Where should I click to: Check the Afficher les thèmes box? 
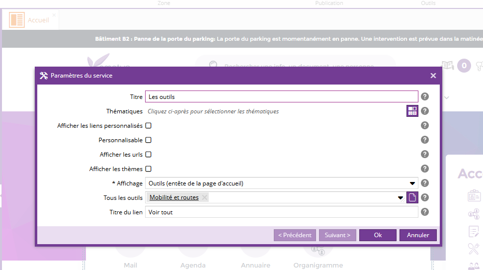(148, 169)
